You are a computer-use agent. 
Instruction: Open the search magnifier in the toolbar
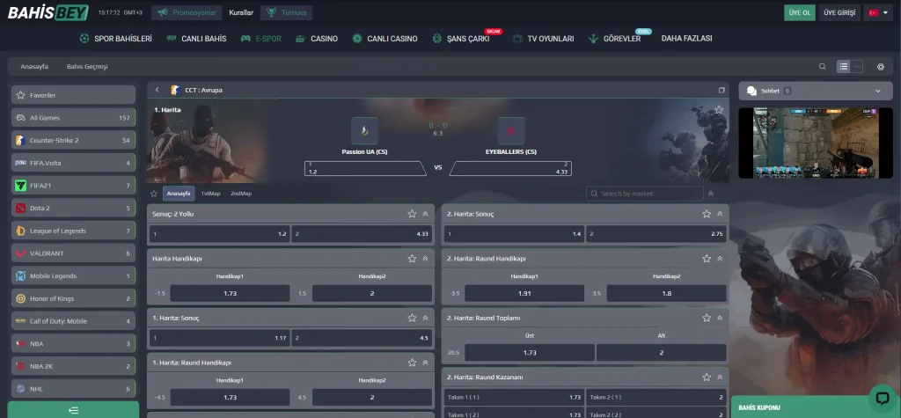[823, 67]
